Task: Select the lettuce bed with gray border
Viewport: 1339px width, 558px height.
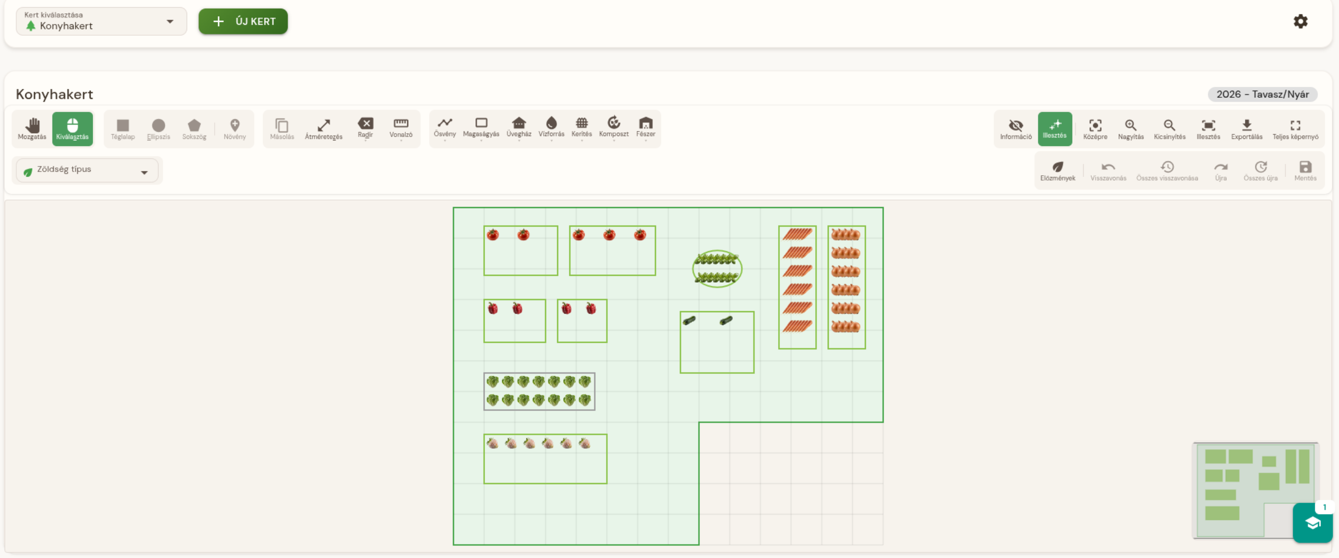Action: [x=539, y=391]
